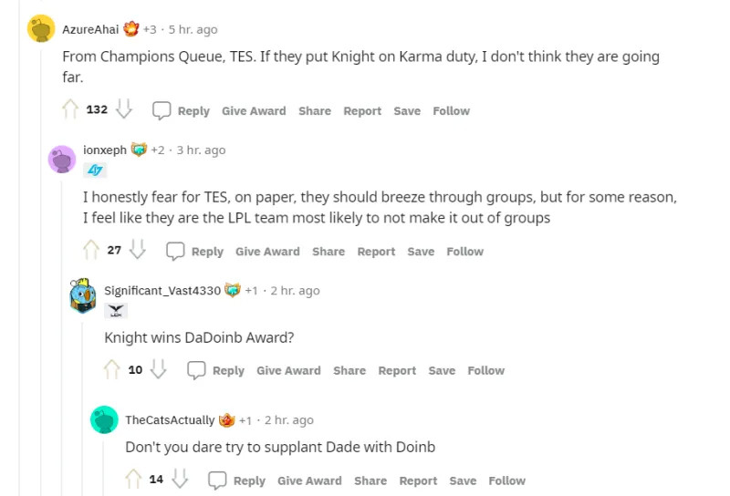Downvote AzureAhai's Champions Queue comment
The width and height of the screenshot is (730, 496).
coord(124,110)
